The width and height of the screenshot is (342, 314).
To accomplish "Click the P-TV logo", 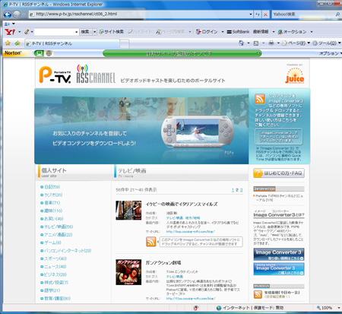I will [55, 75].
